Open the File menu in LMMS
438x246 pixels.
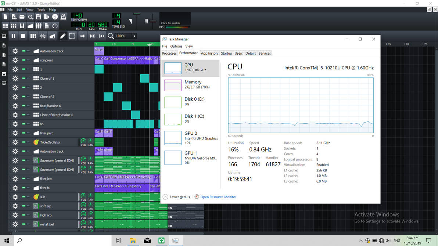click(x=10, y=10)
